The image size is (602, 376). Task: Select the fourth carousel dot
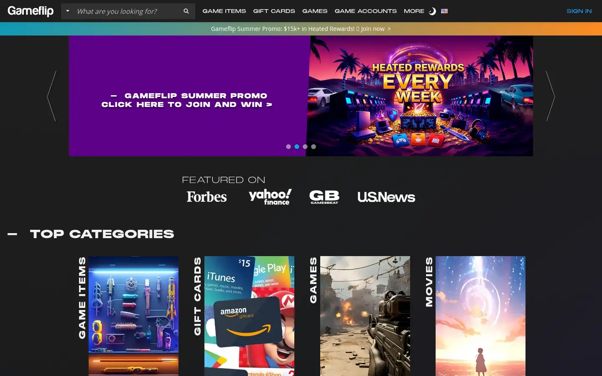313,147
